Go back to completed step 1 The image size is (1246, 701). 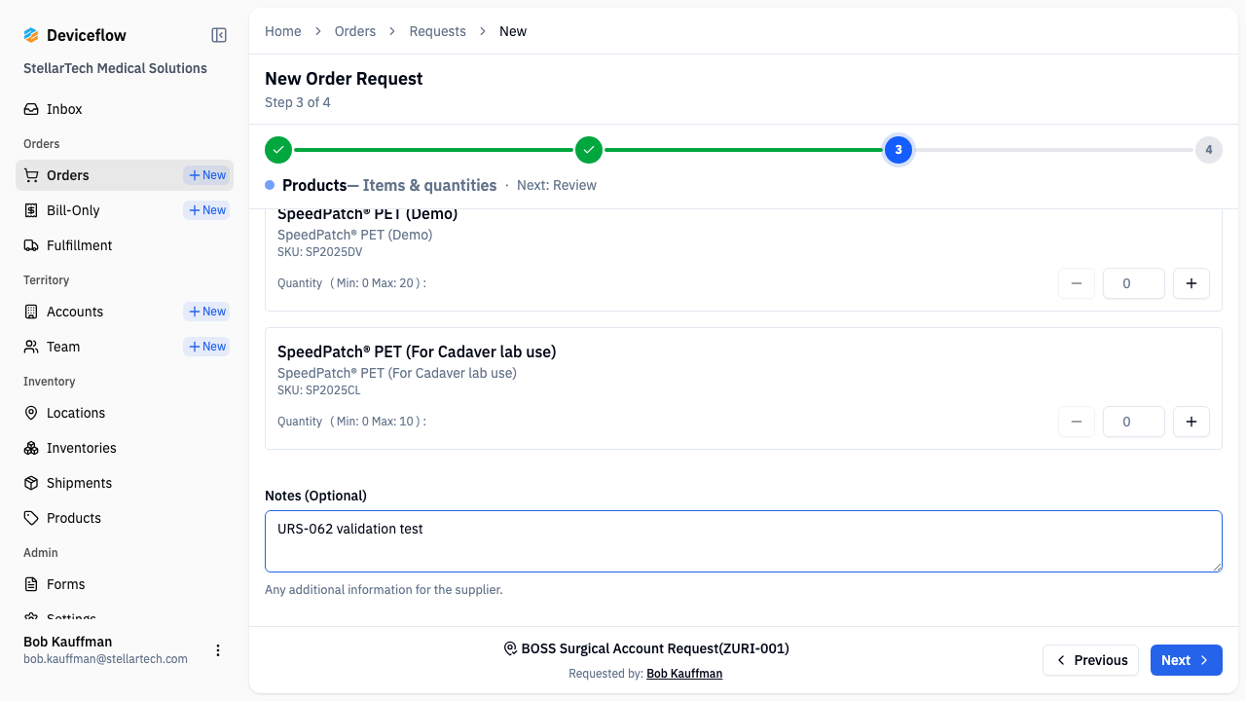278,150
